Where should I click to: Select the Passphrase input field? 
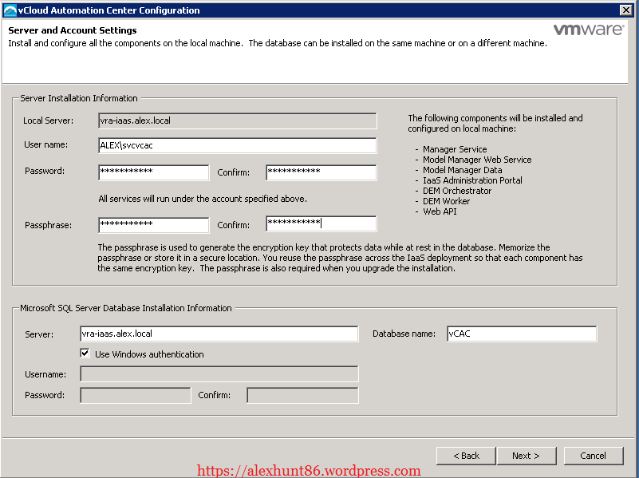153,224
